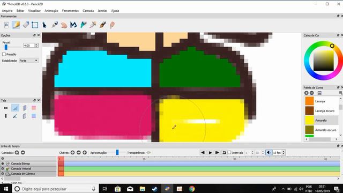Open the Ferramentas menu

point(70,11)
